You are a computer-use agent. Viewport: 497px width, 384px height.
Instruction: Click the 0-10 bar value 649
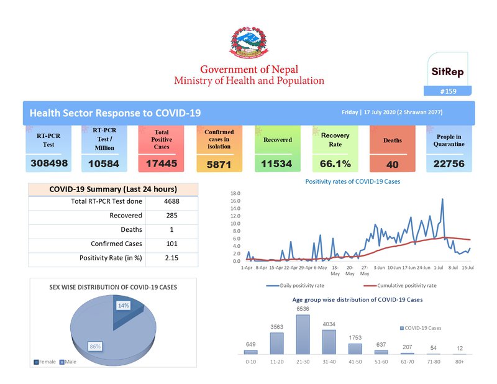pyautogui.click(x=251, y=344)
